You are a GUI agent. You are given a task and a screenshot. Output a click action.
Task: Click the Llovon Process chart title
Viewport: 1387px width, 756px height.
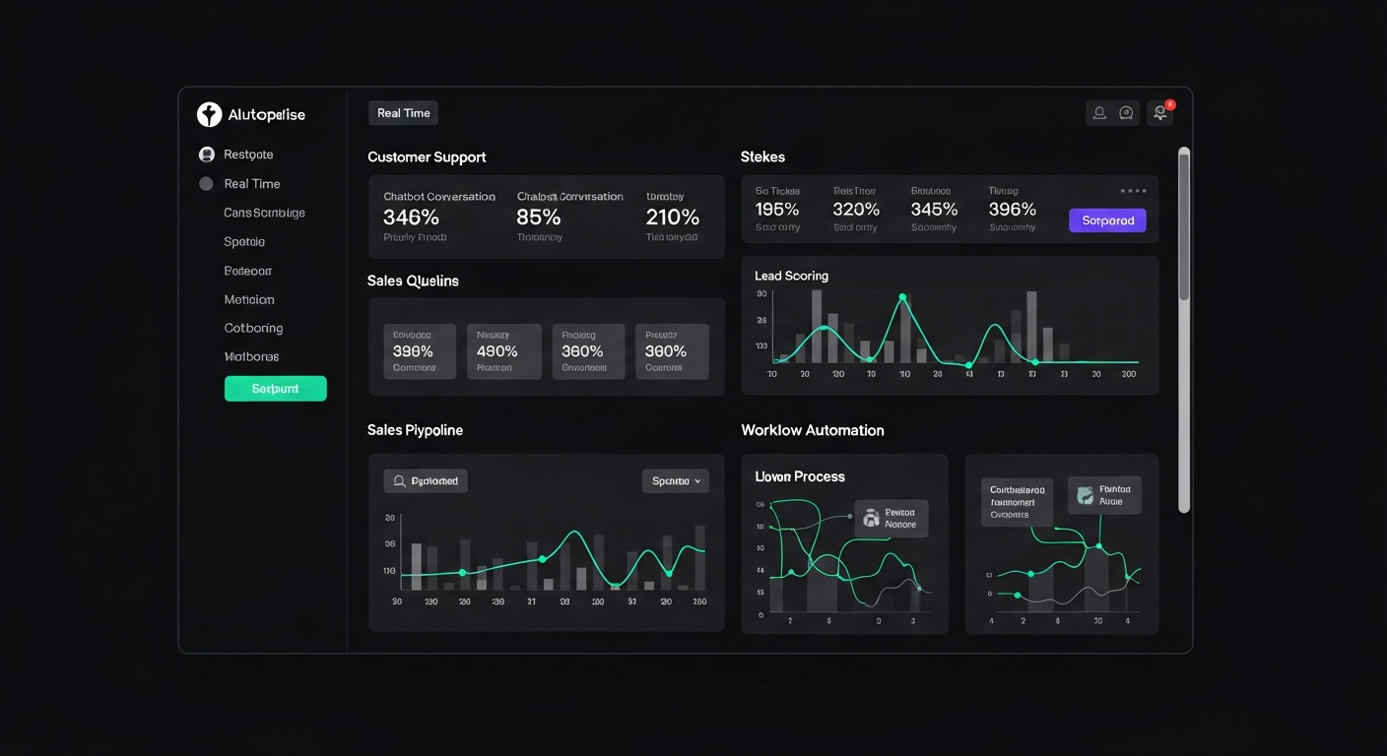tap(800, 476)
